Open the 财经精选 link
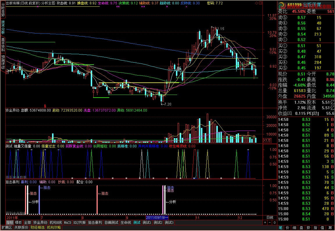 click(x=38, y=228)
